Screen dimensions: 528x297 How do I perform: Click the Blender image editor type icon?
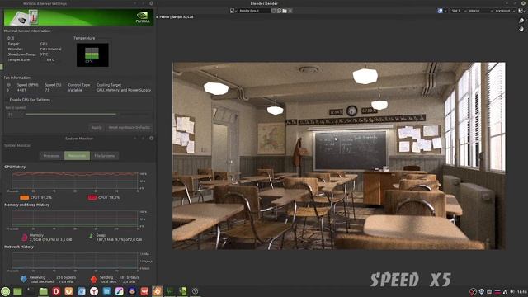[233, 11]
